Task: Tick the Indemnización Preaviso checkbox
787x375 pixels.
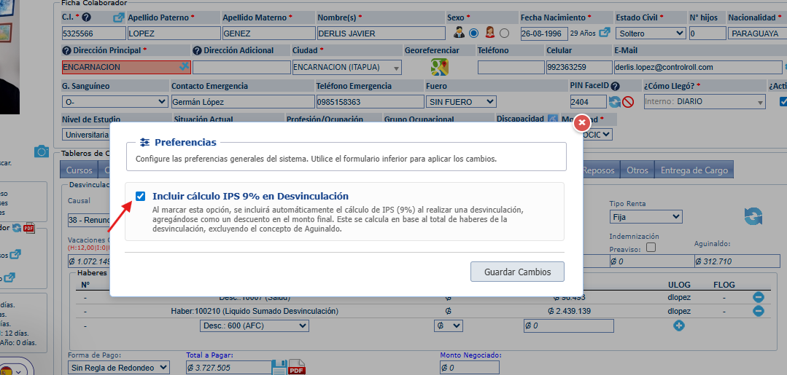Action: pos(651,248)
